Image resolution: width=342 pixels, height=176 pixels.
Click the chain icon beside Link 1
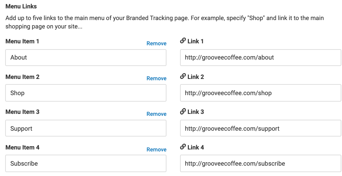tap(183, 41)
